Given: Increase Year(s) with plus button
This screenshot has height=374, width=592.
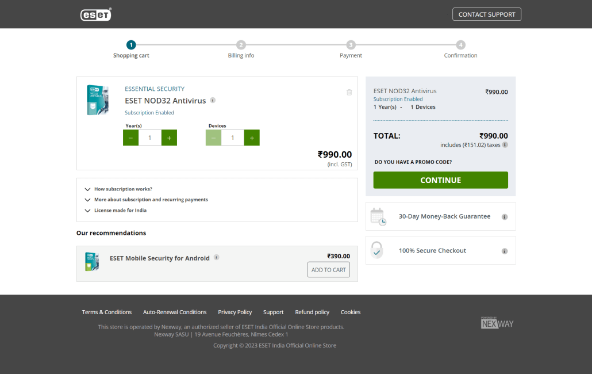Looking at the screenshot, I should tap(169, 138).
